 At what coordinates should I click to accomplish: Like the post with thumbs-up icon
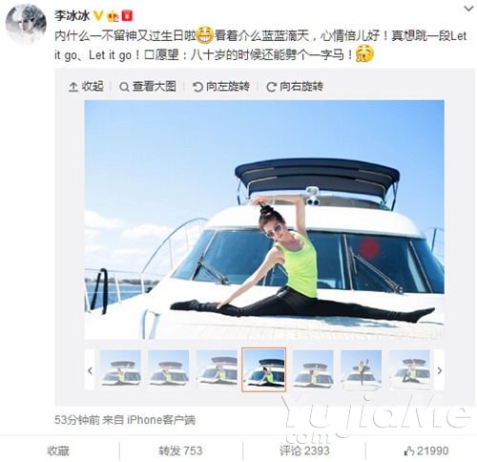[409, 451]
